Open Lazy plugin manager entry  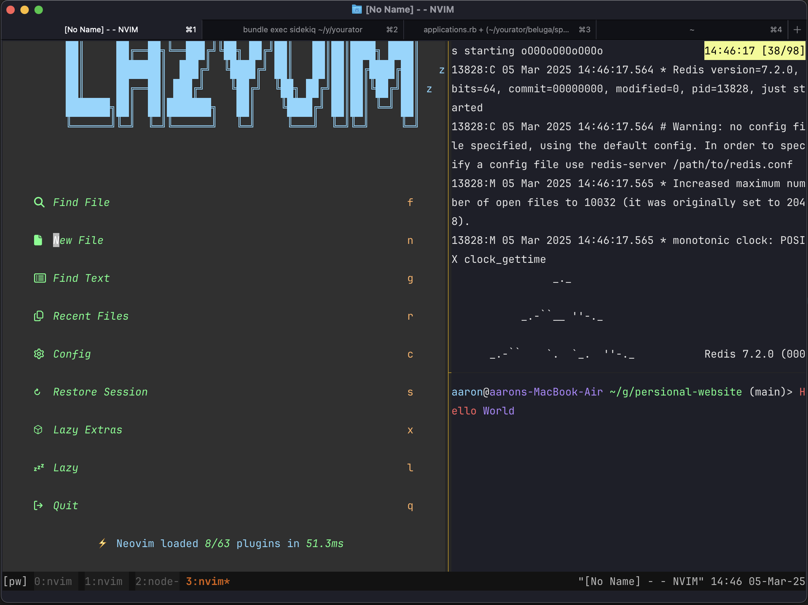(x=223, y=468)
